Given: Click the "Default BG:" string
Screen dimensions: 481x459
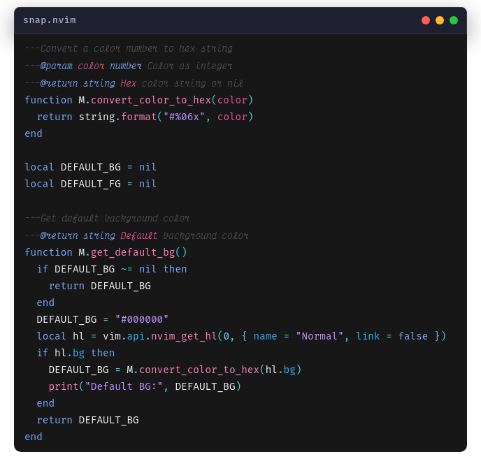Looking at the screenshot, I should click(x=124, y=386).
